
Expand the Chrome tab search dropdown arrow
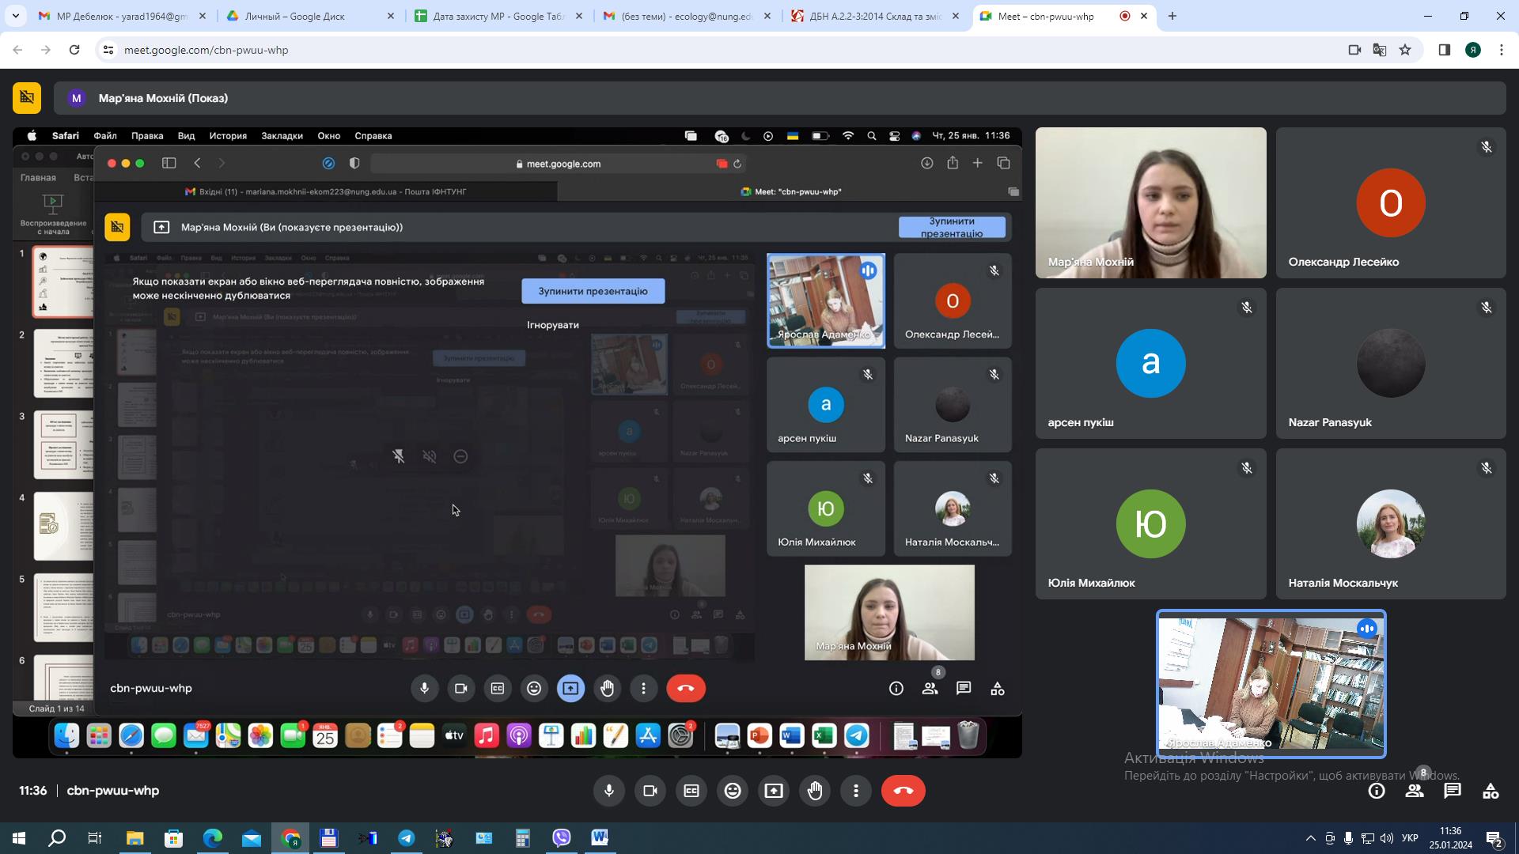(x=15, y=16)
